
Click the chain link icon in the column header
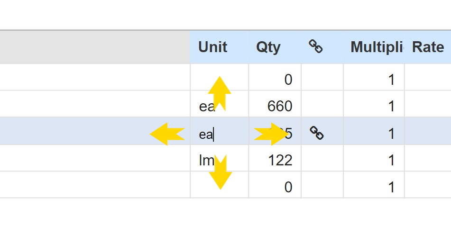click(315, 46)
